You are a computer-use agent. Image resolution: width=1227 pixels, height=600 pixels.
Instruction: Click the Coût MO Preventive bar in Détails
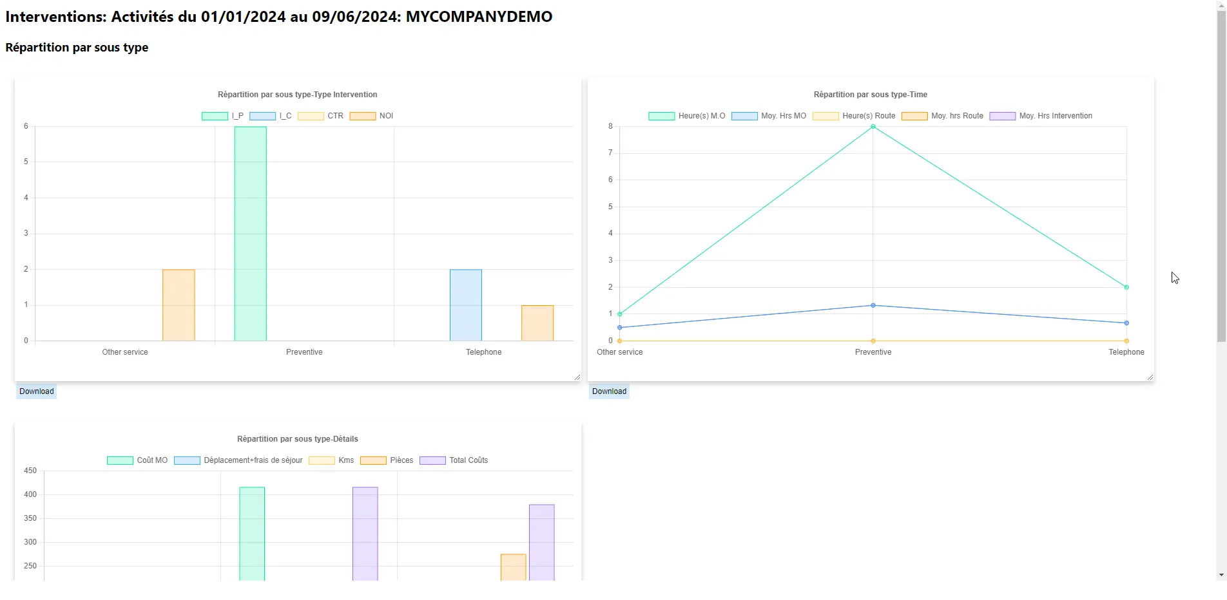[x=252, y=534]
